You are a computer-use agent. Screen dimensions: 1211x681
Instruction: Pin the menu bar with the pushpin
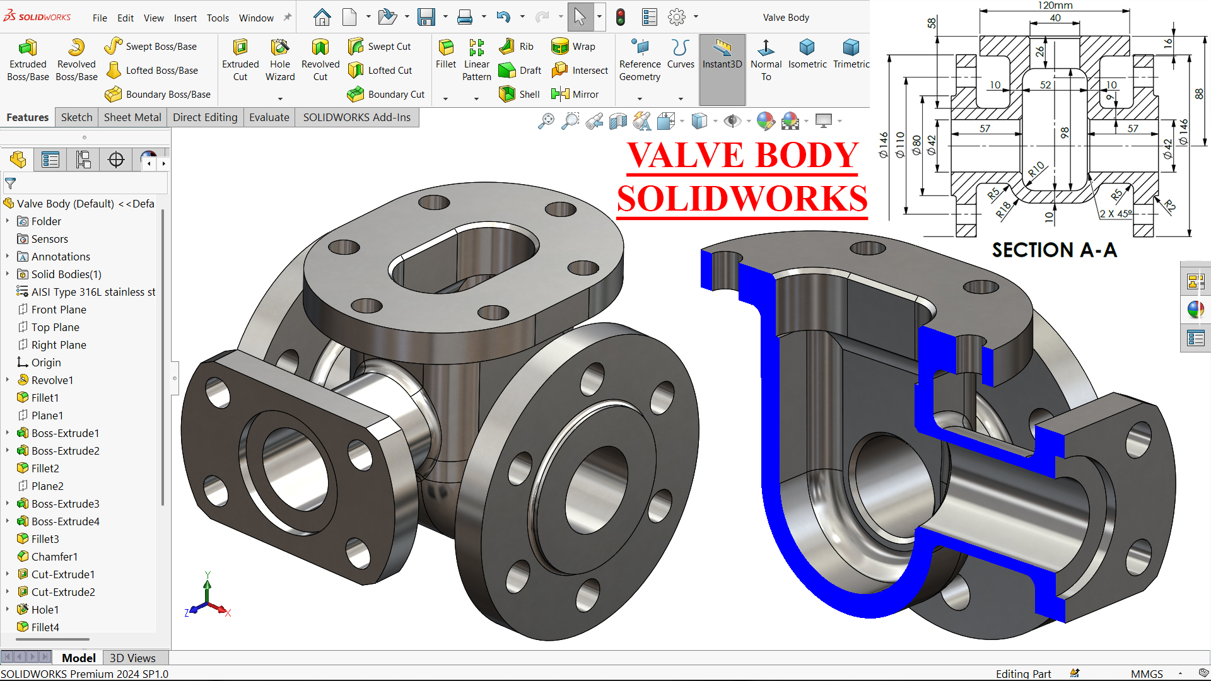[x=288, y=17]
